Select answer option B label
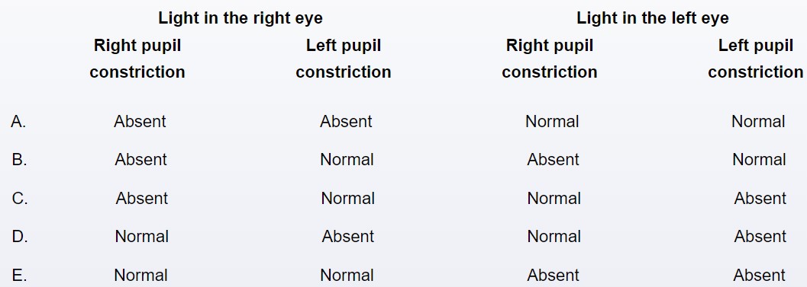 coord(19,160)
